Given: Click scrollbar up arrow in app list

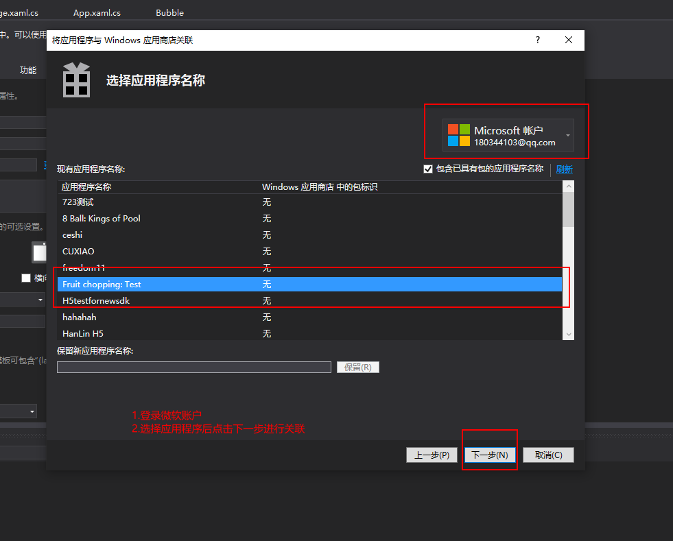Looking at the screenshot, I should click(568, 187).
